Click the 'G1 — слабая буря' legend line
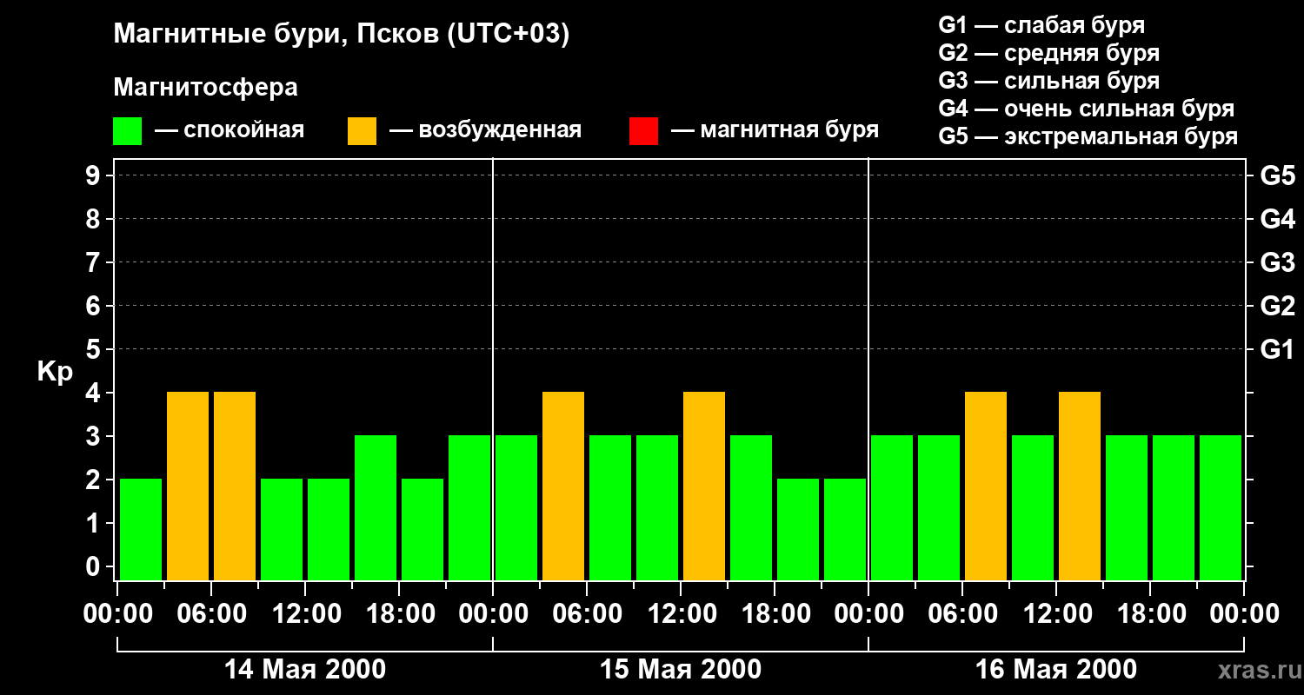 pos(1041,25)
